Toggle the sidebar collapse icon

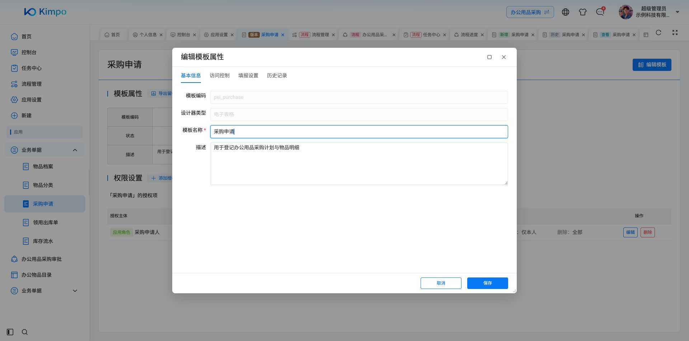[10, 332]
